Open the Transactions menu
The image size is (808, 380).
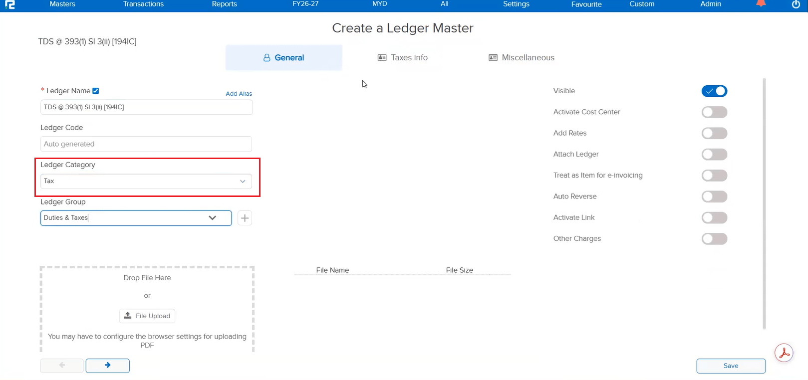(x=143, y=4)
